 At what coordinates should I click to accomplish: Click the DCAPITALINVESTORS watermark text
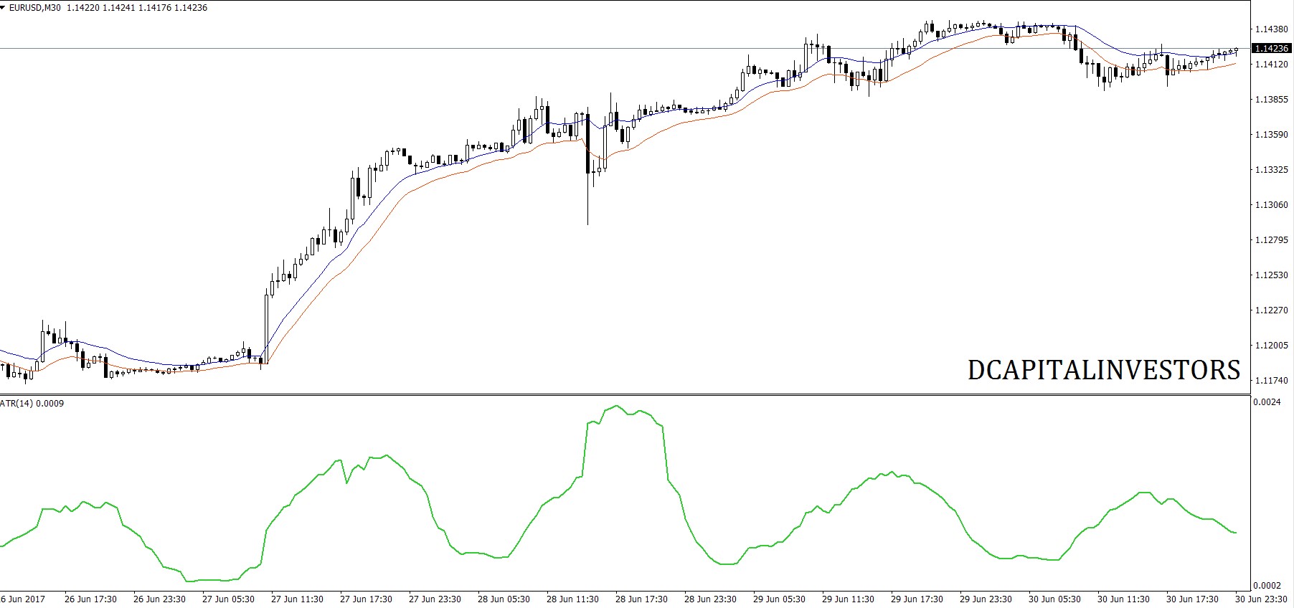click(1103, 370)
